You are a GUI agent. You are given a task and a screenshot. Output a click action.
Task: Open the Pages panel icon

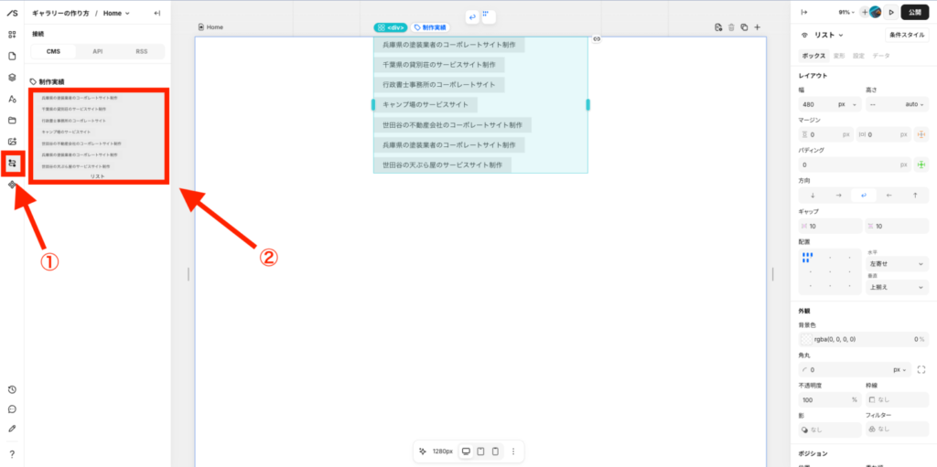point(12,57)
